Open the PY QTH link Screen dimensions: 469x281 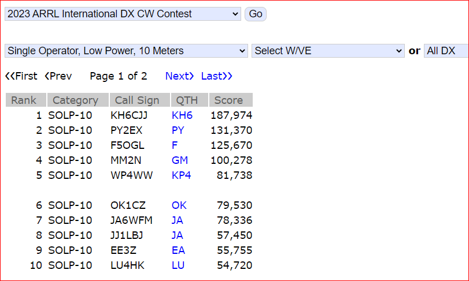tap(178, 130)
